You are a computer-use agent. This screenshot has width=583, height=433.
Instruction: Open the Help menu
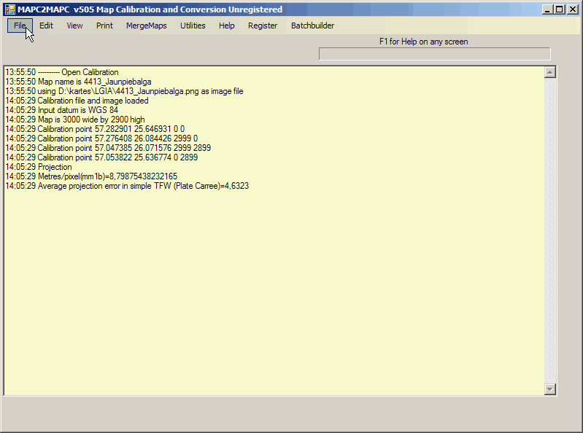[226, 26]
